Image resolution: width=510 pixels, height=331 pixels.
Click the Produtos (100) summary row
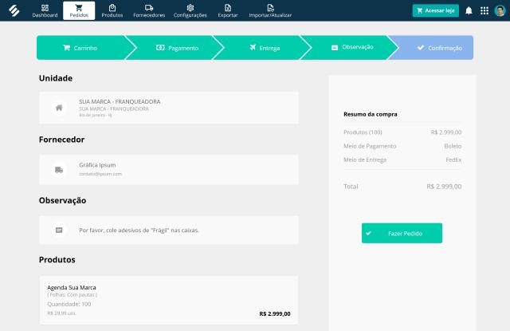click(402, 132)
